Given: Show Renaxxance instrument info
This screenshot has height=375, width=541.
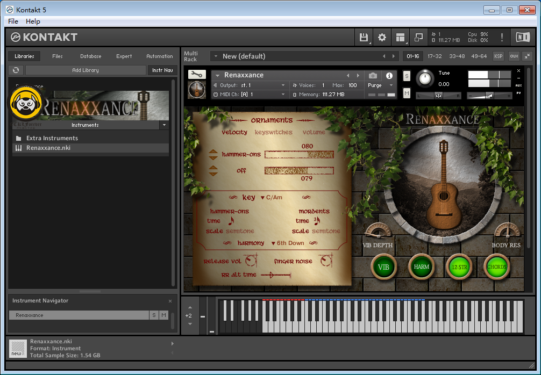Looking at the screenshot, I should coord(389,75).
